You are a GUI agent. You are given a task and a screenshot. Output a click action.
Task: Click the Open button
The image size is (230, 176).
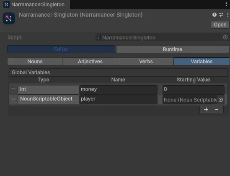220,25
